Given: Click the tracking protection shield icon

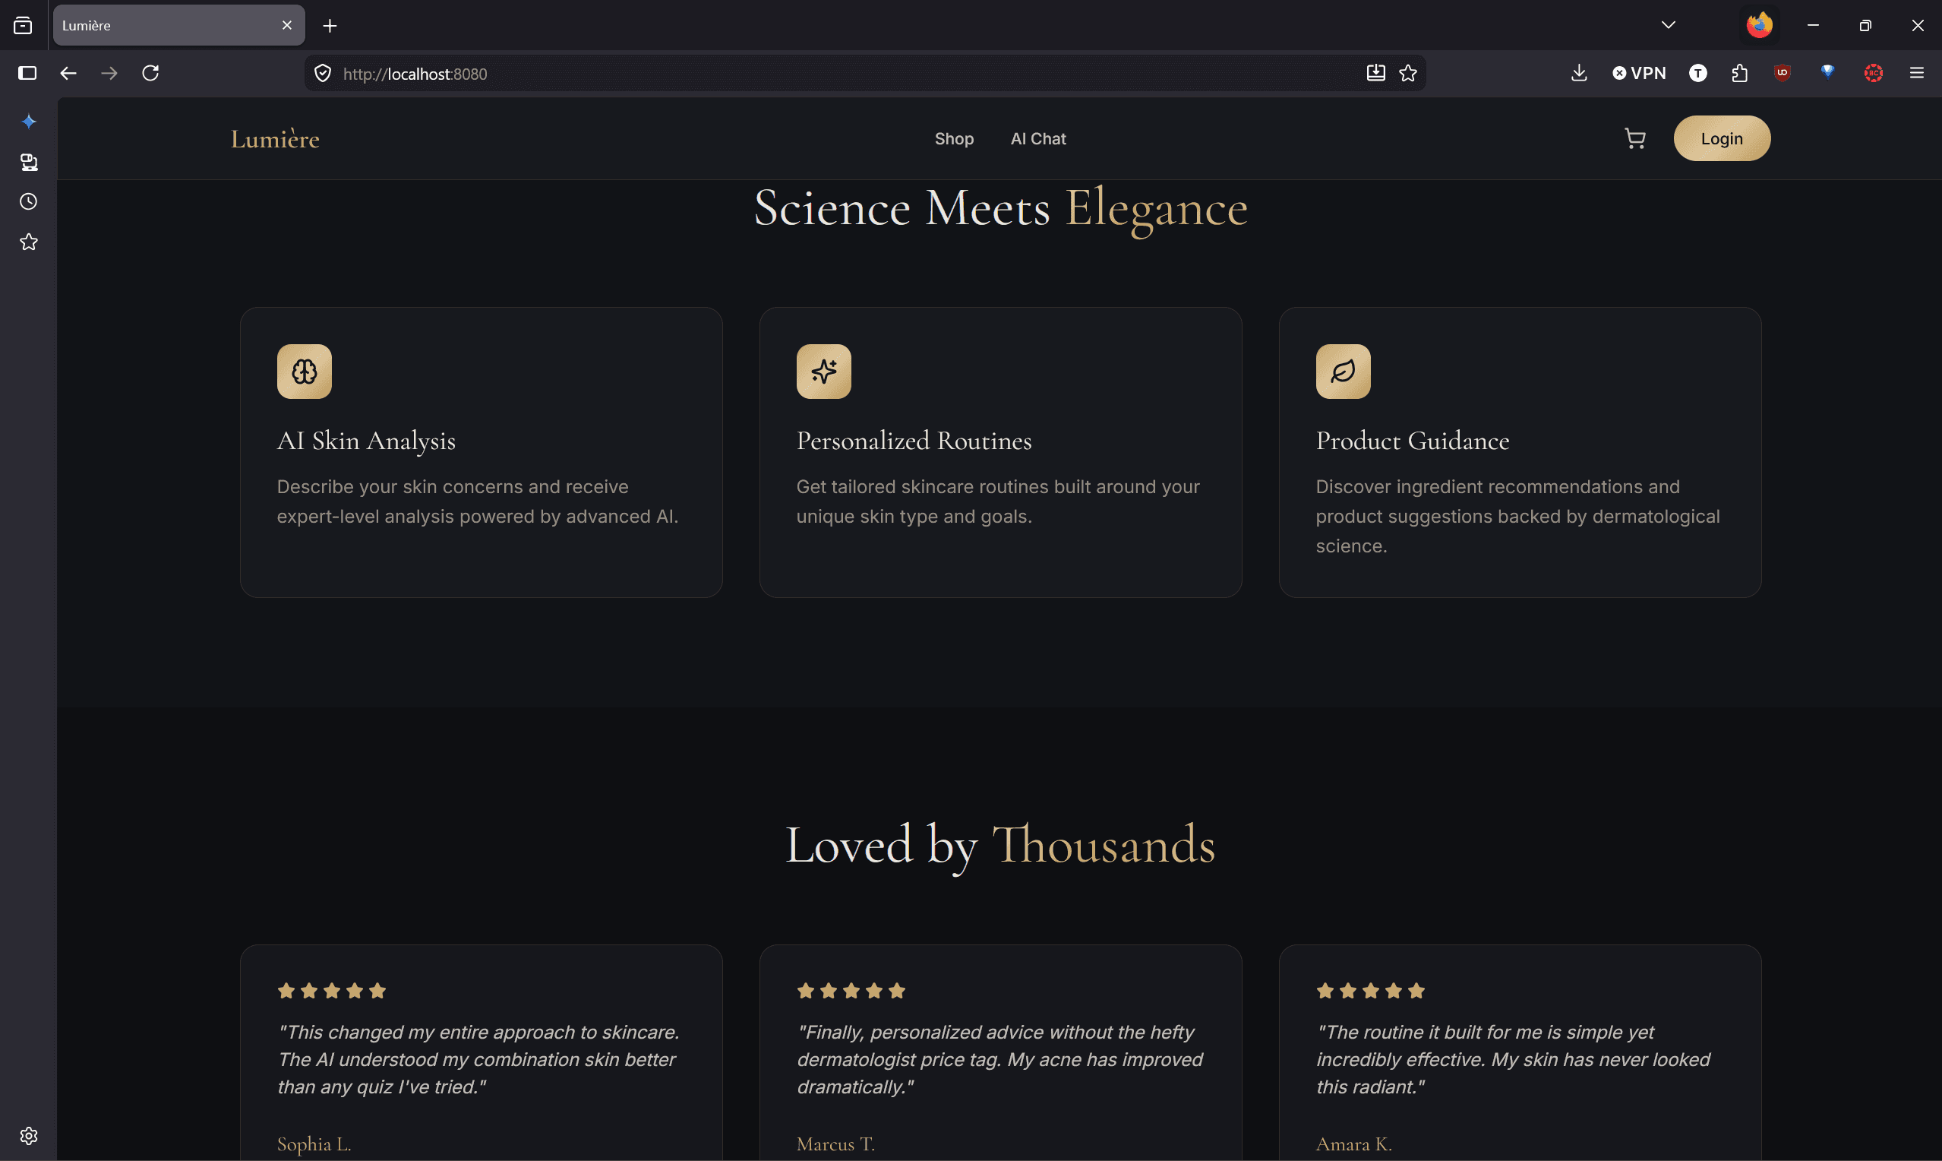Looking at the screenshot, I should click(x=322, y=74).
